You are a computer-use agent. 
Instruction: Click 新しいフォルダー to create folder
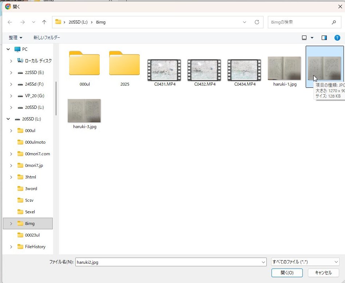tap(47, 38)
